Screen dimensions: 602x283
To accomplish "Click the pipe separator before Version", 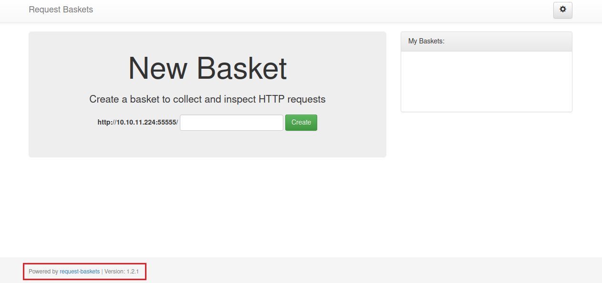I will point(102,272).
